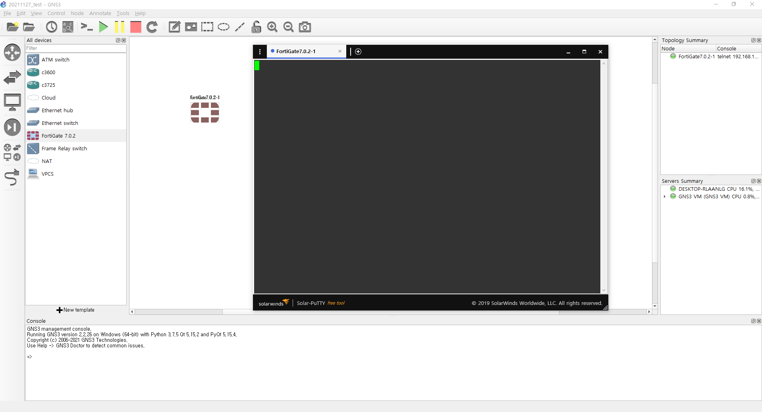Image resolution: width=762 pixels, height=412 pixels.
Task: Browse end devices monitor icon
Action: tap(12, 102)
